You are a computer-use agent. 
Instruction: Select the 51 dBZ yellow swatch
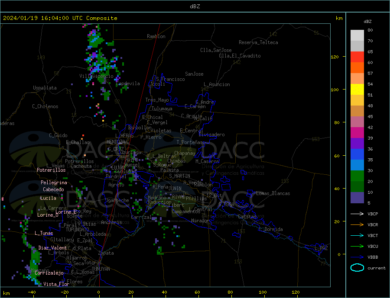[357, 90]
